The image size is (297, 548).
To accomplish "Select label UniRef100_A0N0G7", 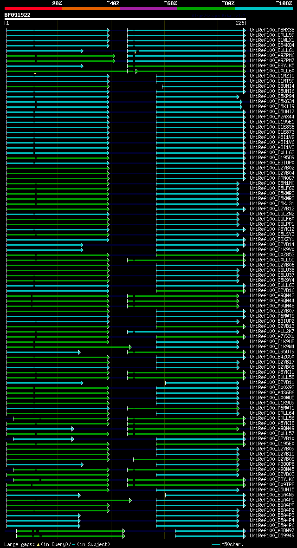I will tap(272, 178).
